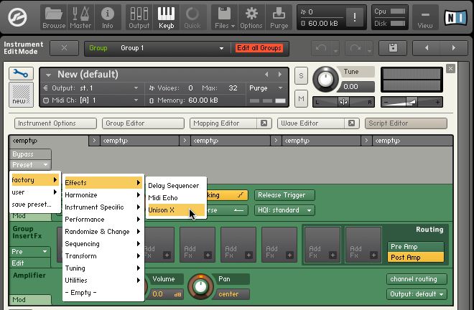Select Midi Echo preset

176,198
